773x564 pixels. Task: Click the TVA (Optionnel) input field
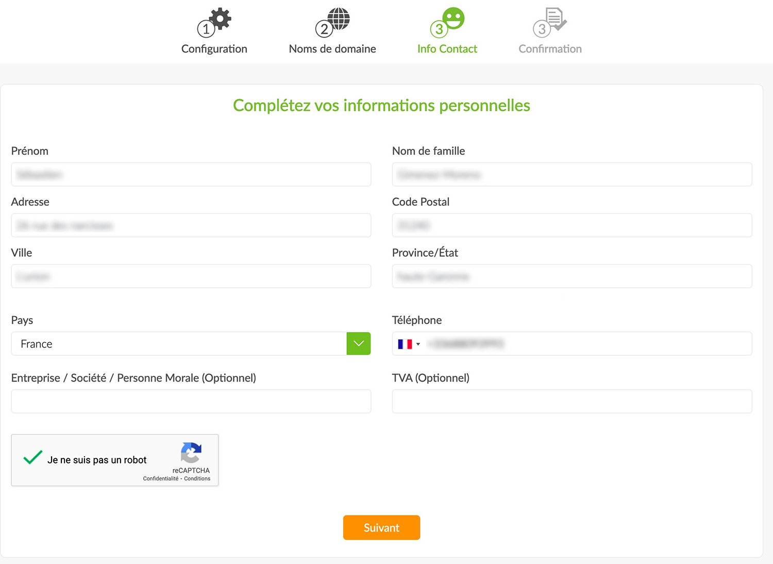(572, 402)
